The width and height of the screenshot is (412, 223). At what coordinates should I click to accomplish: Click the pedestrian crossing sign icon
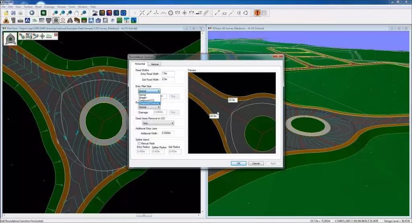[x=27, y=20]
